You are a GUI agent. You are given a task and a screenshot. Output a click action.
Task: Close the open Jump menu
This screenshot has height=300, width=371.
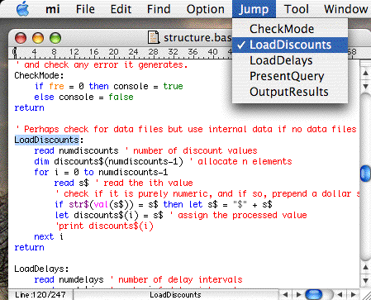click(254, 9)
